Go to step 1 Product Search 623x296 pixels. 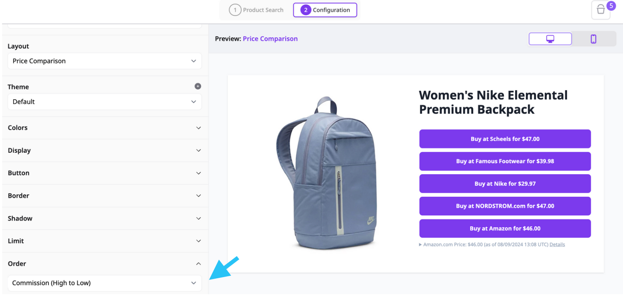[x=257, y=10]
